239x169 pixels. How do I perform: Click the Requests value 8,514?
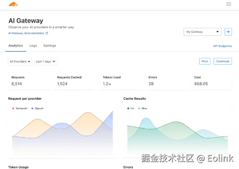[17, 84]
